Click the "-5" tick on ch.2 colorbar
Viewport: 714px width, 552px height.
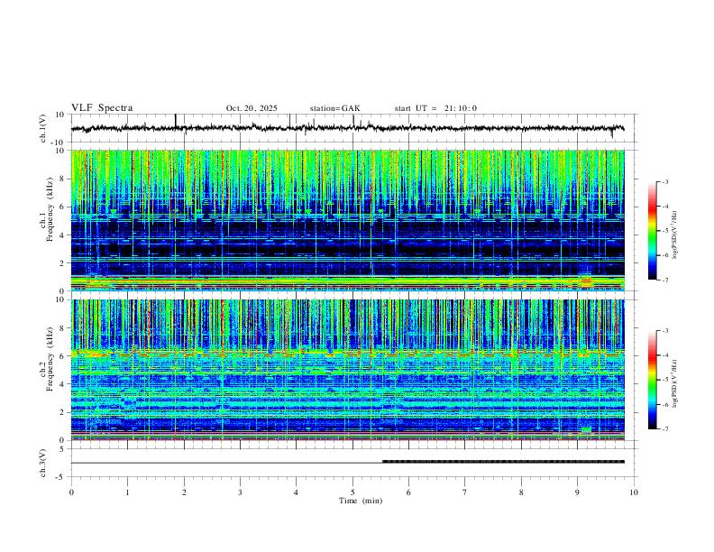tap(665, 380)
